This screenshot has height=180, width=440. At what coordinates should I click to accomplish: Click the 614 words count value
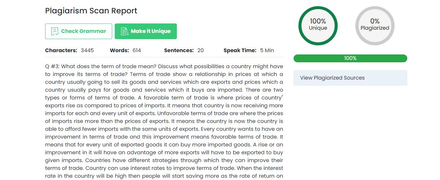click(137, 51)
